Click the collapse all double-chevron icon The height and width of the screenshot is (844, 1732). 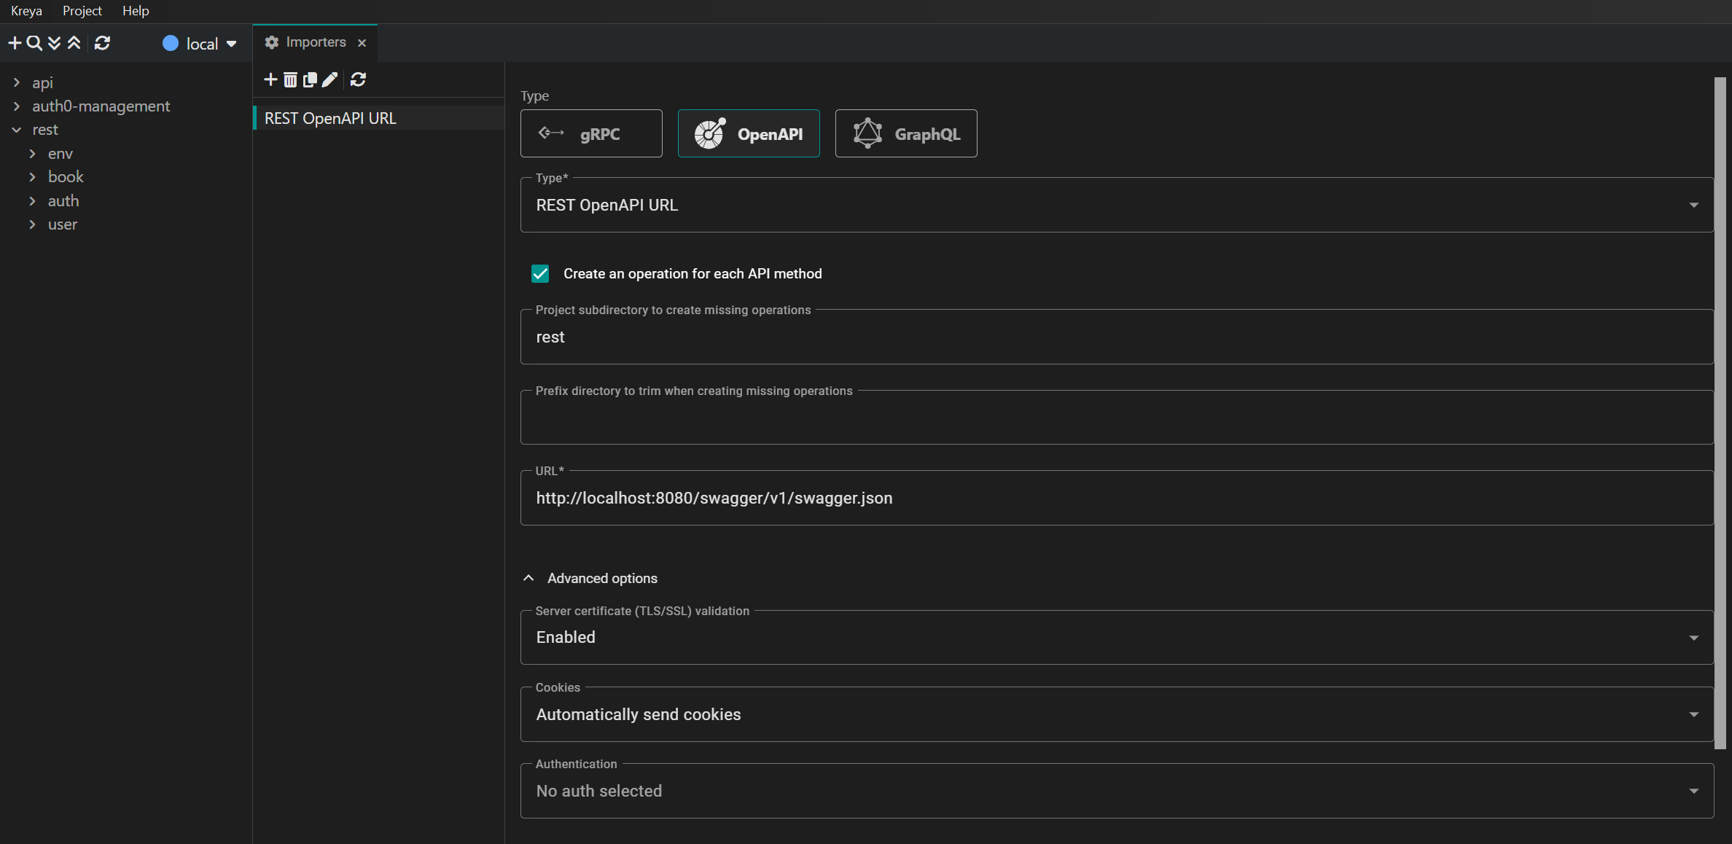point(74,43)
